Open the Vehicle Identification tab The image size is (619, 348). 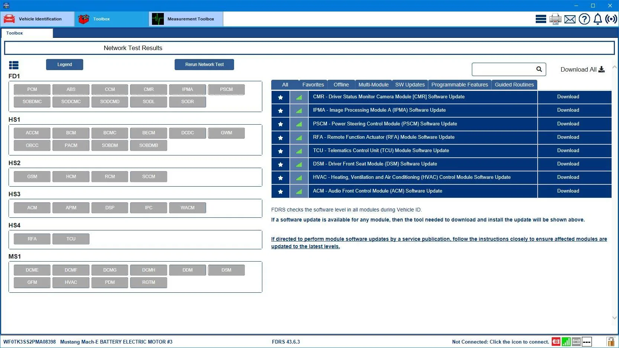37,19
